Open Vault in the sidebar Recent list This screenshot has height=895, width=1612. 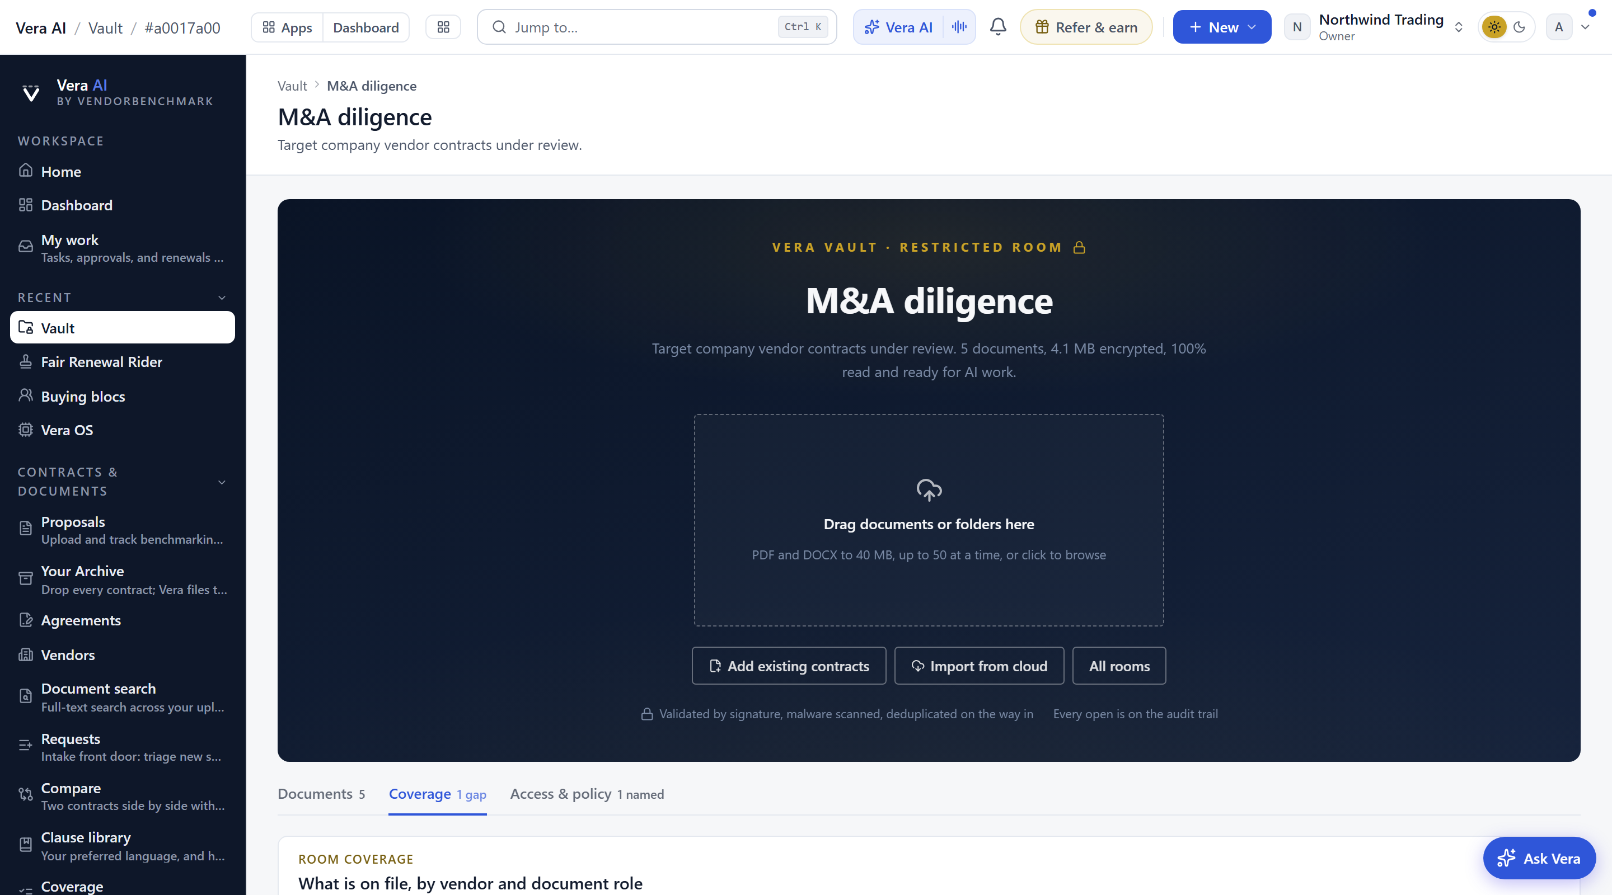coord(123,328)
